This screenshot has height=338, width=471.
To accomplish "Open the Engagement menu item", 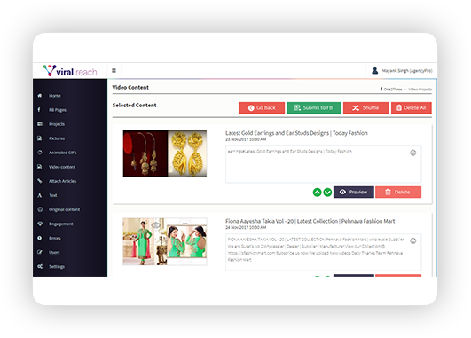I will [x=60, y=224].
